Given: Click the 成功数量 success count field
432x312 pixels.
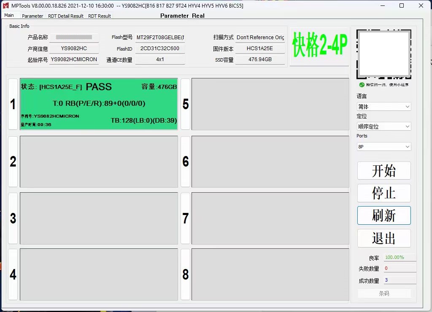Looking at the screenshot, I should (400, 280).
